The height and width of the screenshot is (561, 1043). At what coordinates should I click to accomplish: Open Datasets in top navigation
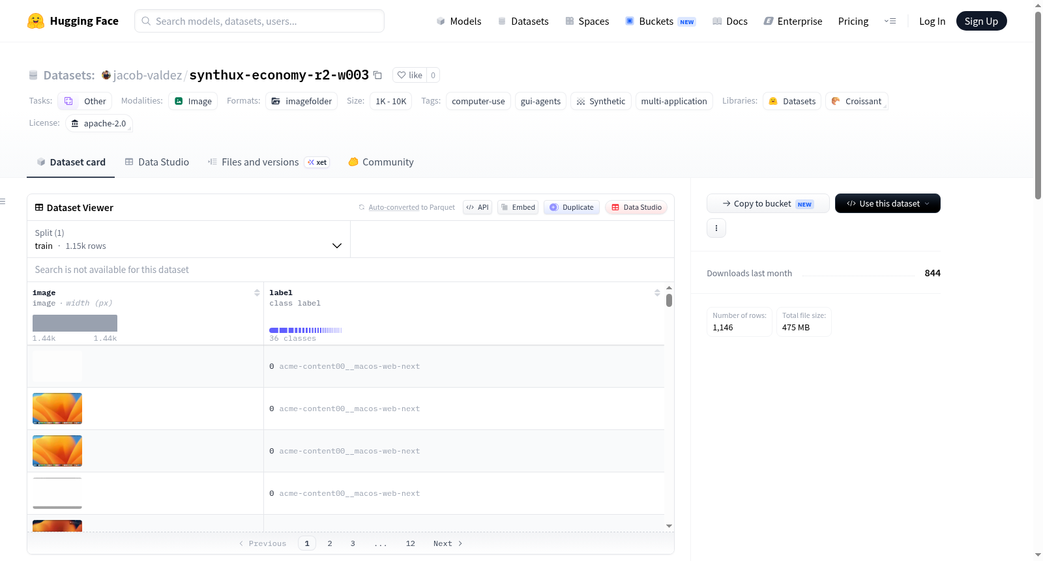[x=523, y=21]
